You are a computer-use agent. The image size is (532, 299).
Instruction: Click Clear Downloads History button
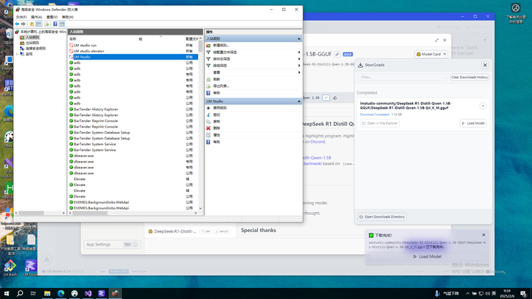(469, 77)
